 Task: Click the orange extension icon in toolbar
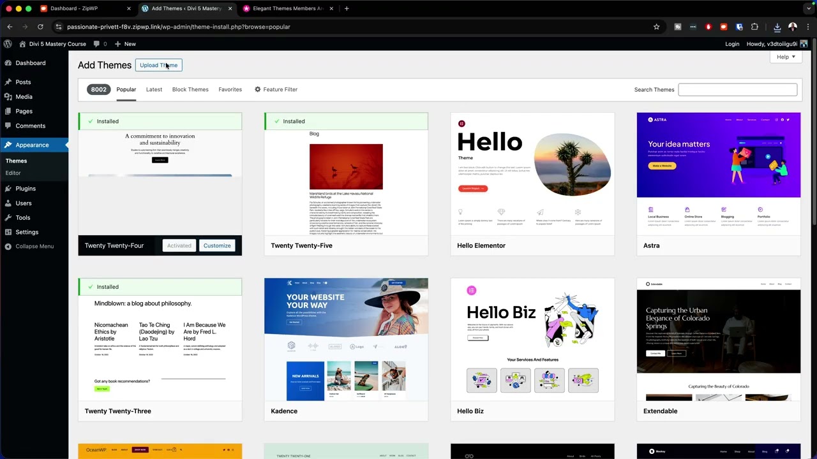[724, 27]
